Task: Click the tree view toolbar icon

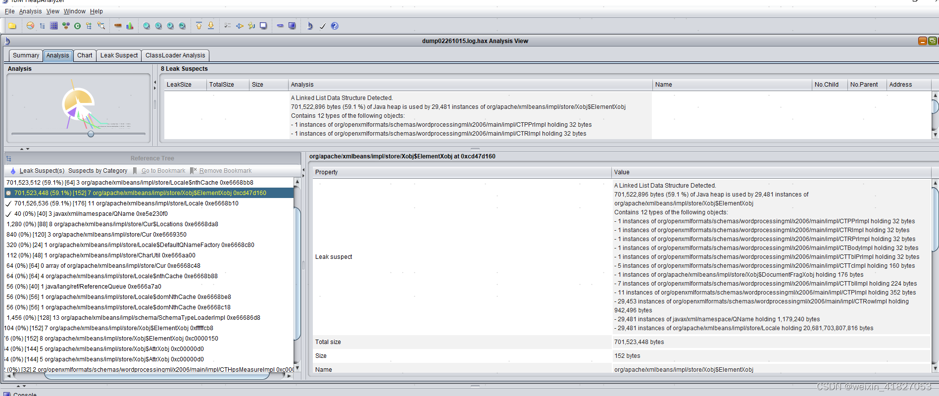Action: (42, 26)
